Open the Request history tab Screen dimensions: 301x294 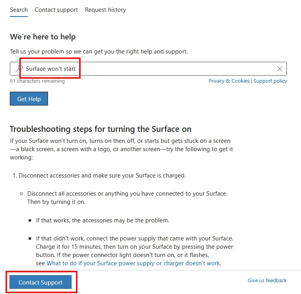[105, 10]
